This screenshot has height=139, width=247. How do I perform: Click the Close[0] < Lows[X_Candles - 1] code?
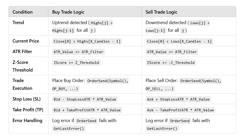click(x=179, y=41)
